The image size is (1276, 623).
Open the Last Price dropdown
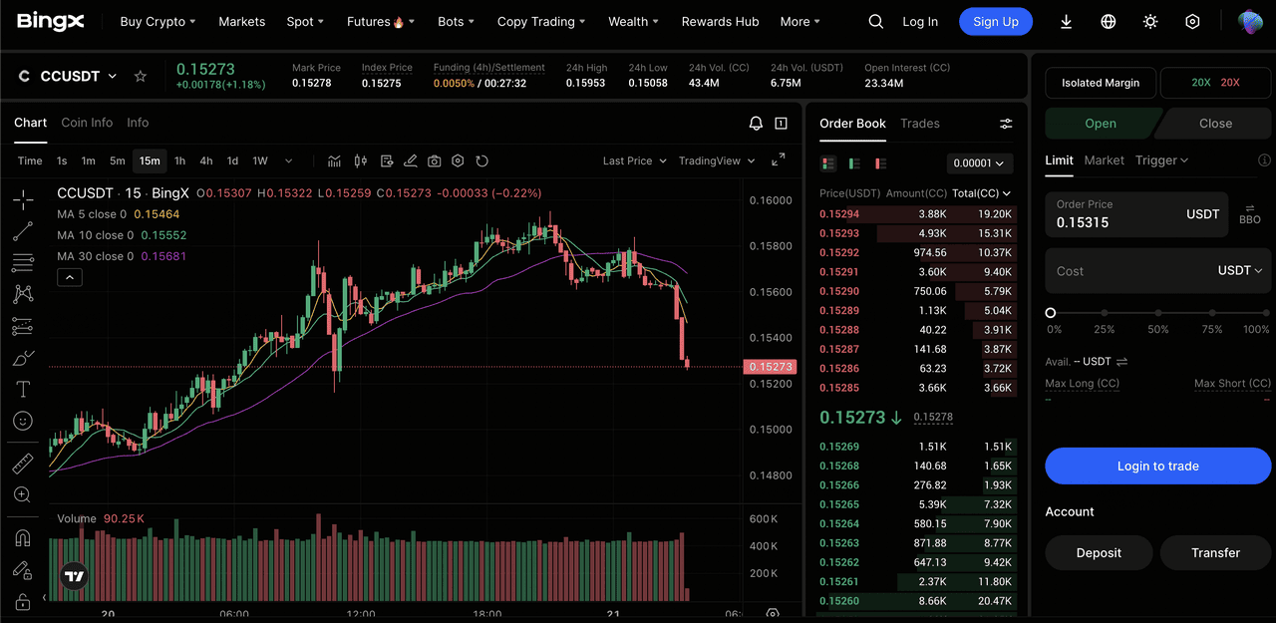(x=634, y=160)
